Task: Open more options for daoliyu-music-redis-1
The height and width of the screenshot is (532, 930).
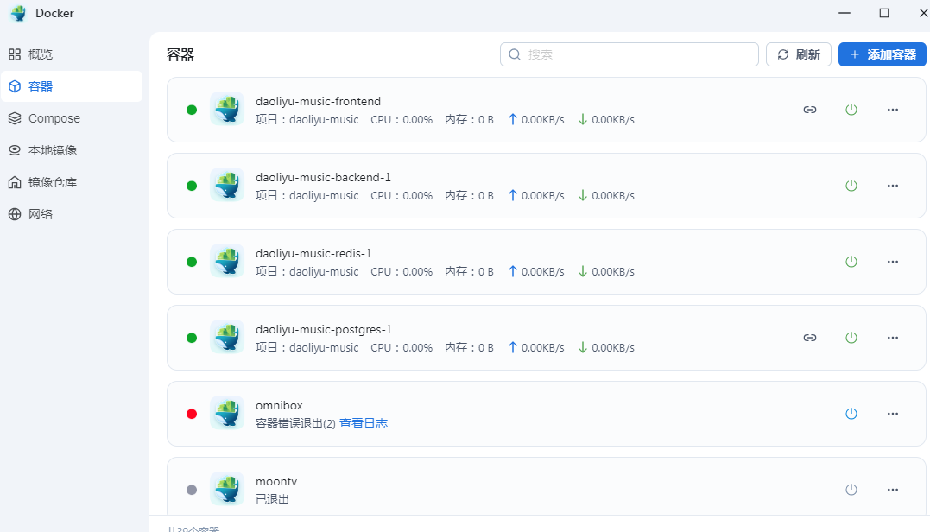Action: point(893,262)
